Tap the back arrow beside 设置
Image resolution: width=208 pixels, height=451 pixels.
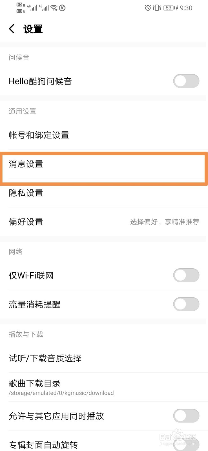click(11, 28)
